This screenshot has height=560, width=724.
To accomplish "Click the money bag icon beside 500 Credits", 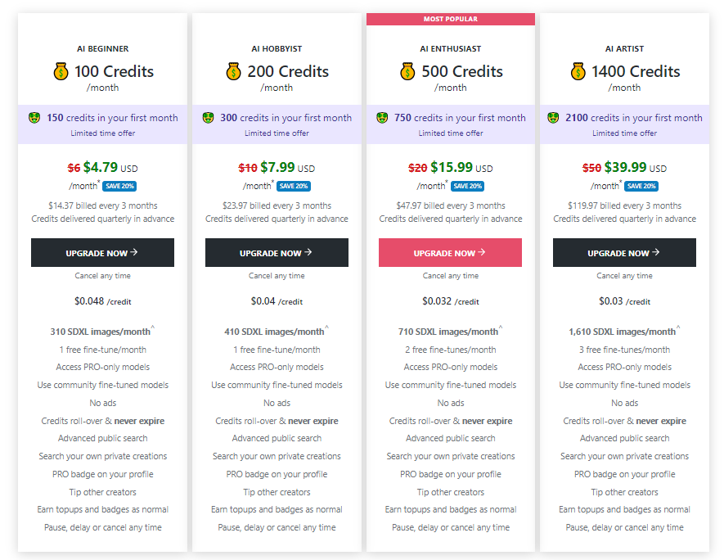I will coord(407,71).
